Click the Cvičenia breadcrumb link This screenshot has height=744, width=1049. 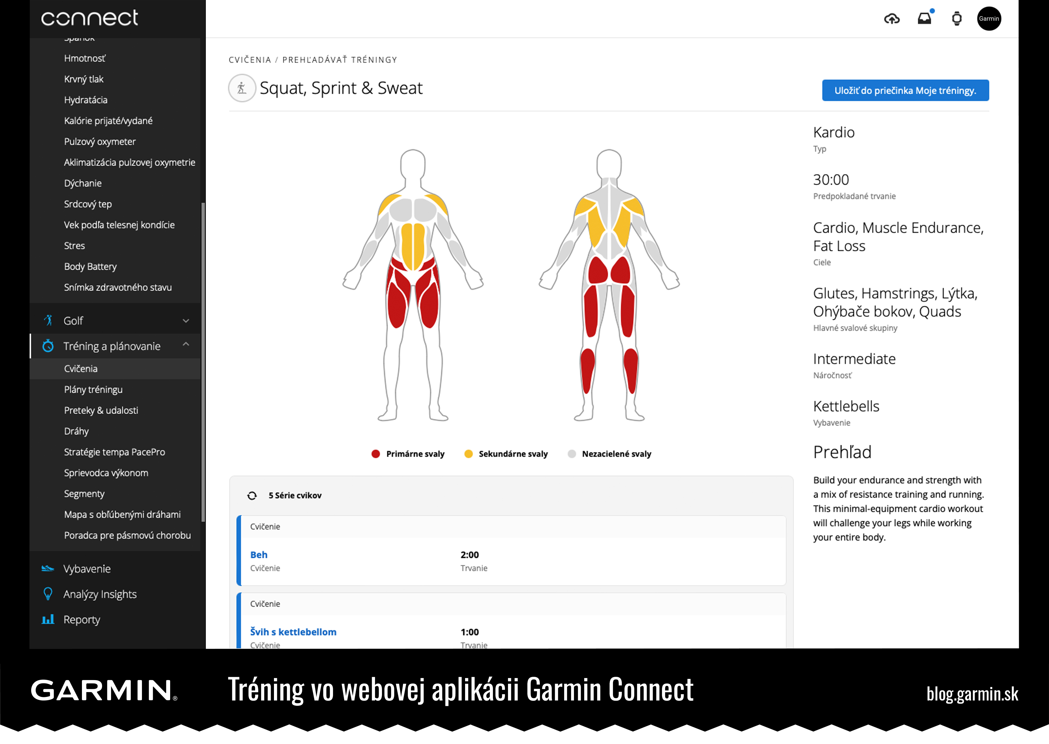tap(250, 60)
